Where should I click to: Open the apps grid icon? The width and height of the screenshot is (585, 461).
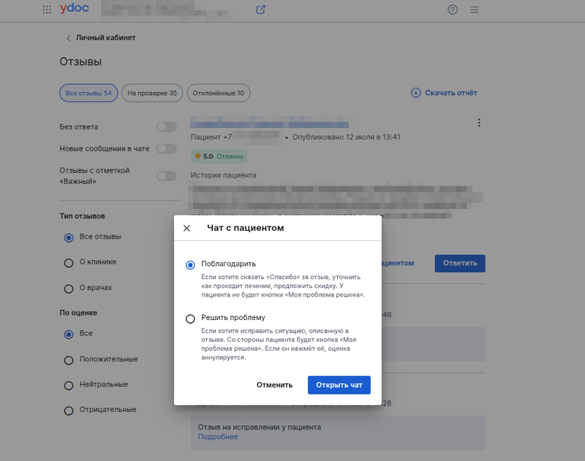coord(47,9)
